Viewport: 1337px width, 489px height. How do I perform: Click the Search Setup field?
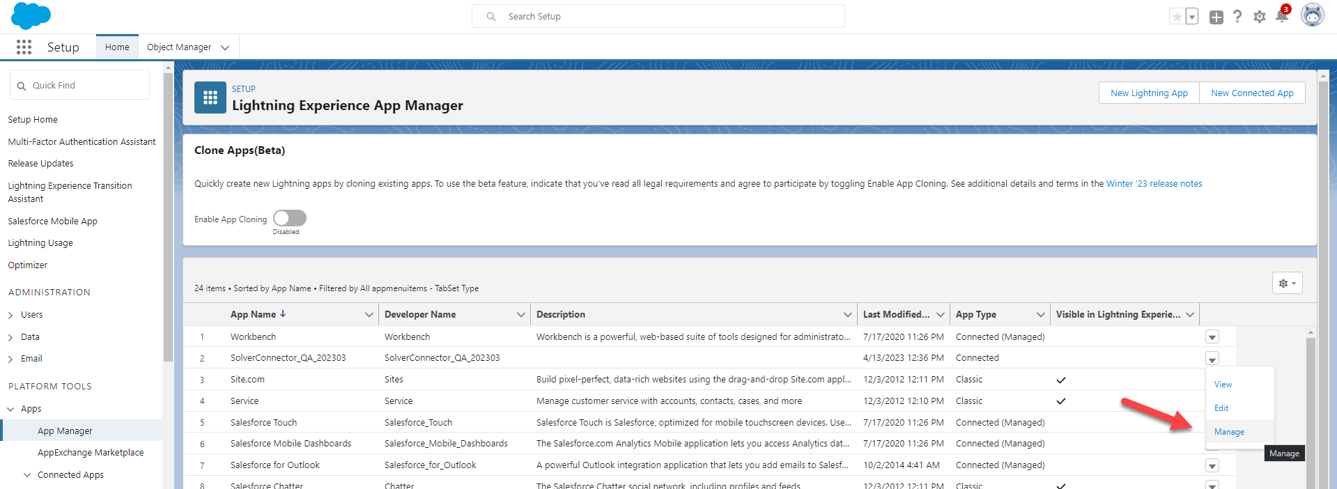(x=658, y=16)
